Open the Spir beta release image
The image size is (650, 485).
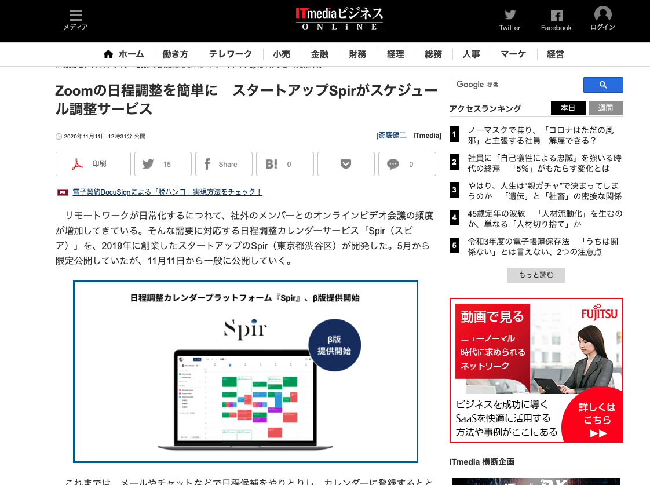point(246,371)
